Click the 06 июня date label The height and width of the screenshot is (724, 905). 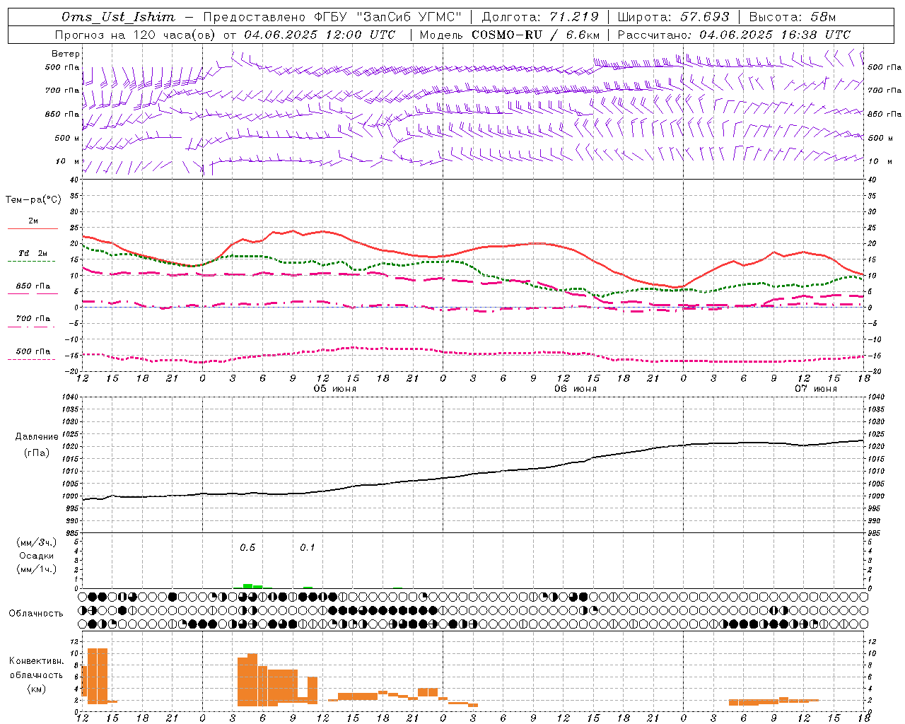pos(575,389)
